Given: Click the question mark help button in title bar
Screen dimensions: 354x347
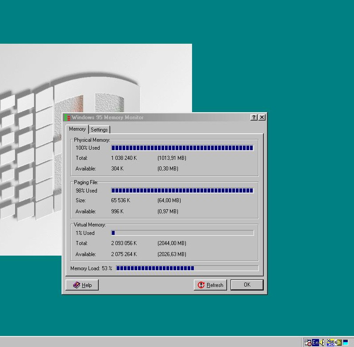Looking at the screenshot, I should coord(254,117).
